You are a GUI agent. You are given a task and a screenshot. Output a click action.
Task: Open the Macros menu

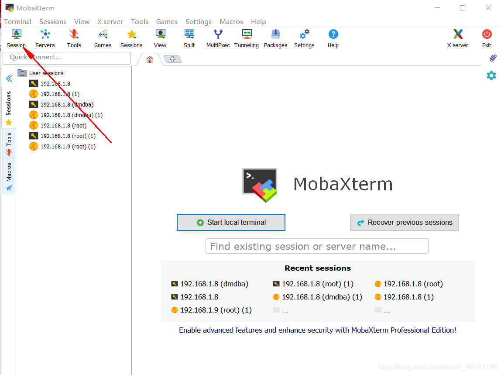(231, 21)
